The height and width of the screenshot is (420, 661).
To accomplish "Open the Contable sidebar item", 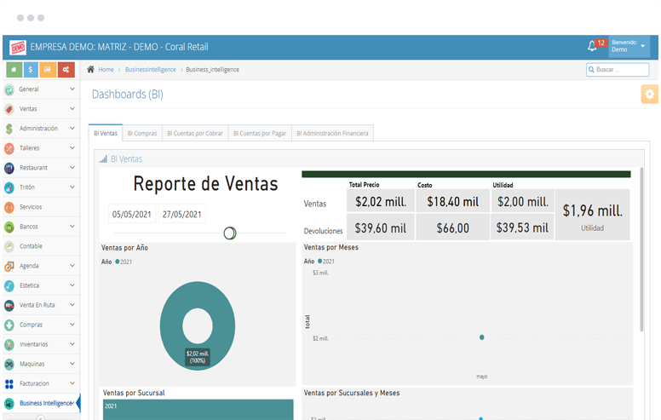I will point(41,246).
